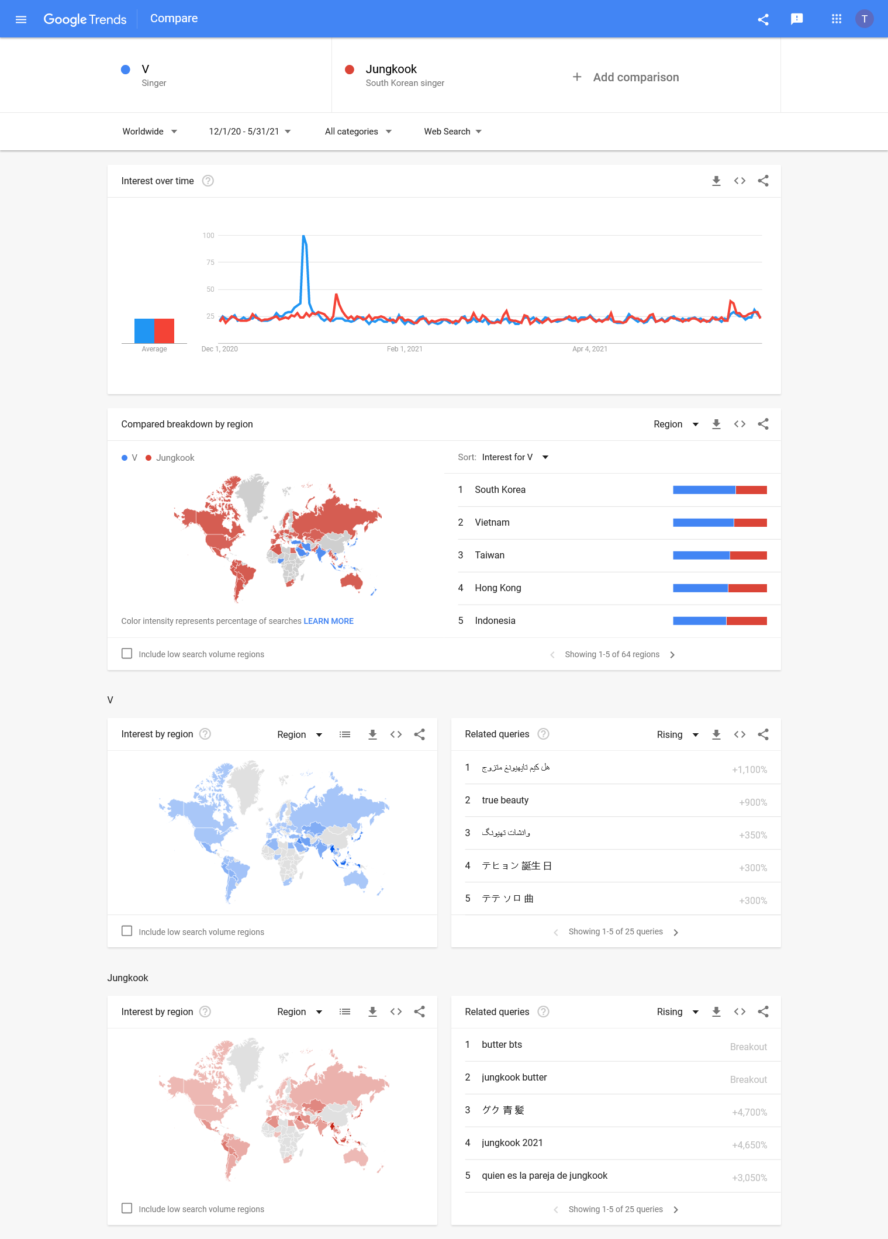Enable low search volume regions in compared breakdown

(x=127, y=654)
